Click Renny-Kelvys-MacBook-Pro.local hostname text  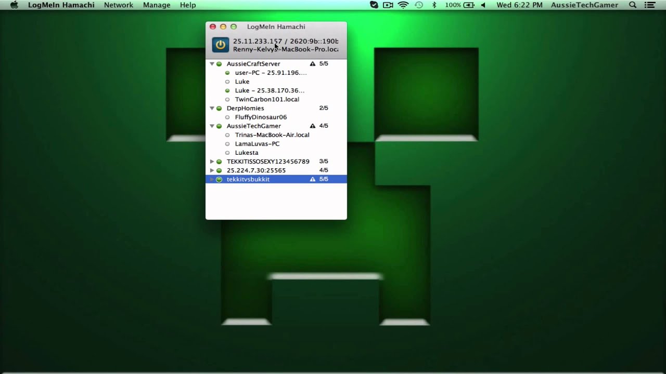(x=286, y=49)
